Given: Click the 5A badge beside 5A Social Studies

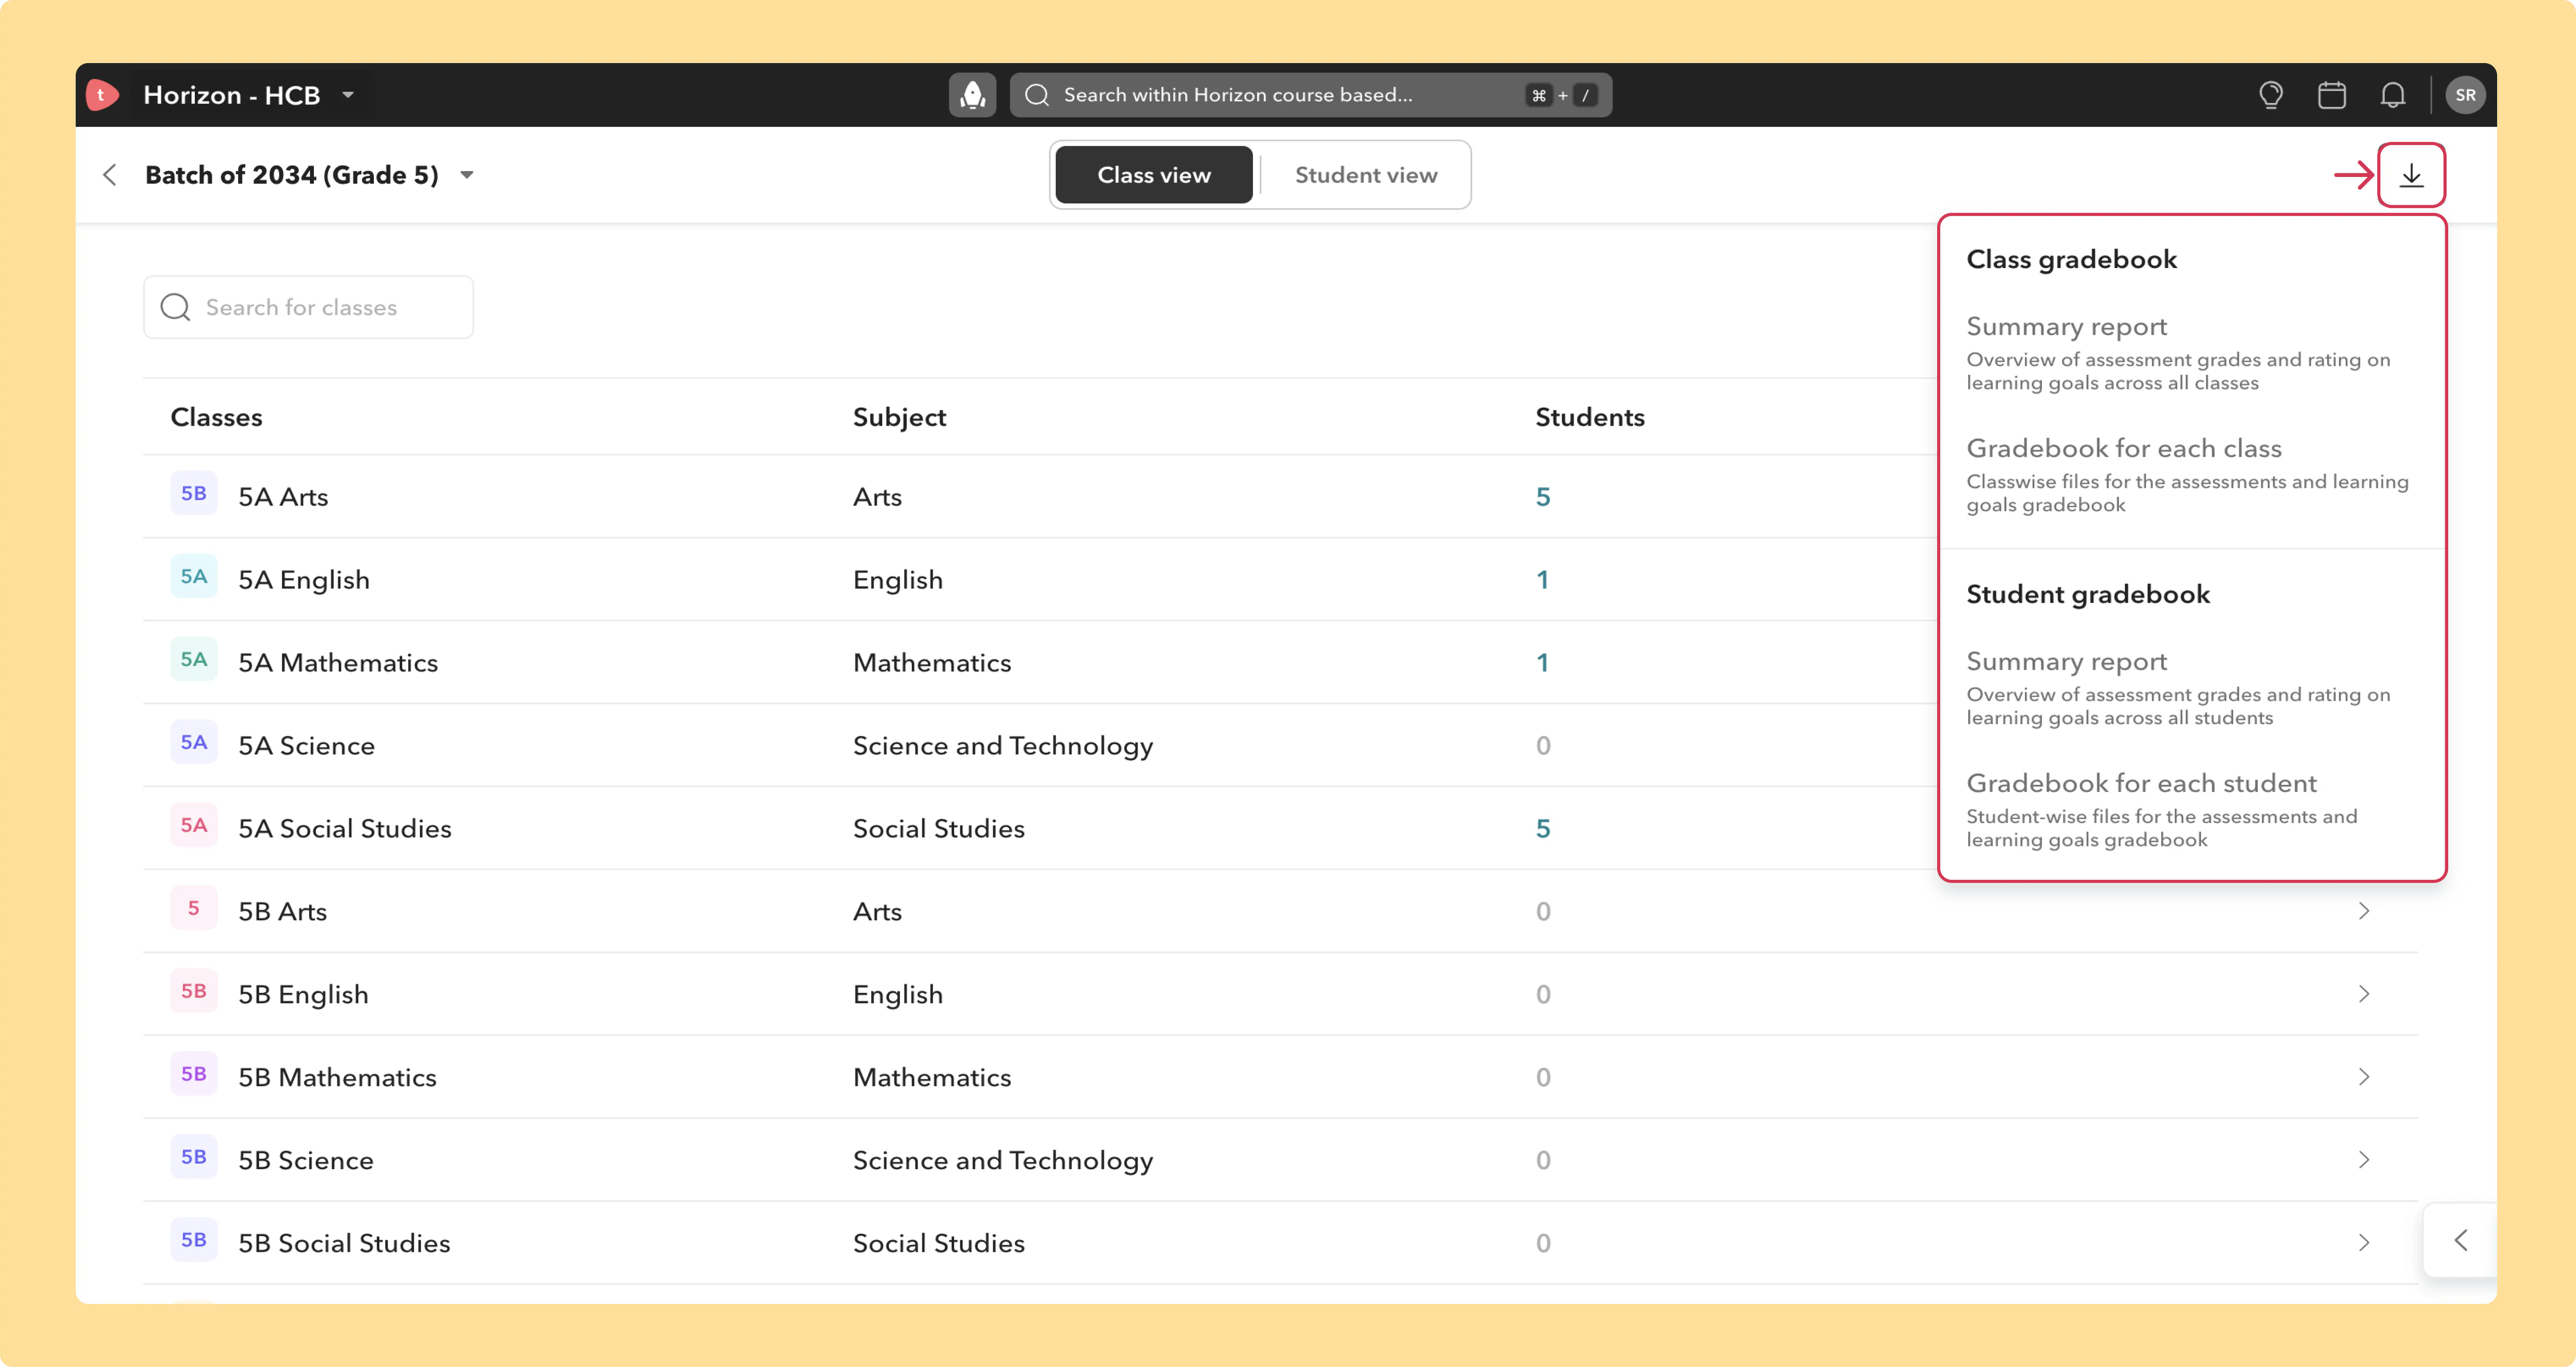Looking at the screenshot, I should (x=194, y=825).
